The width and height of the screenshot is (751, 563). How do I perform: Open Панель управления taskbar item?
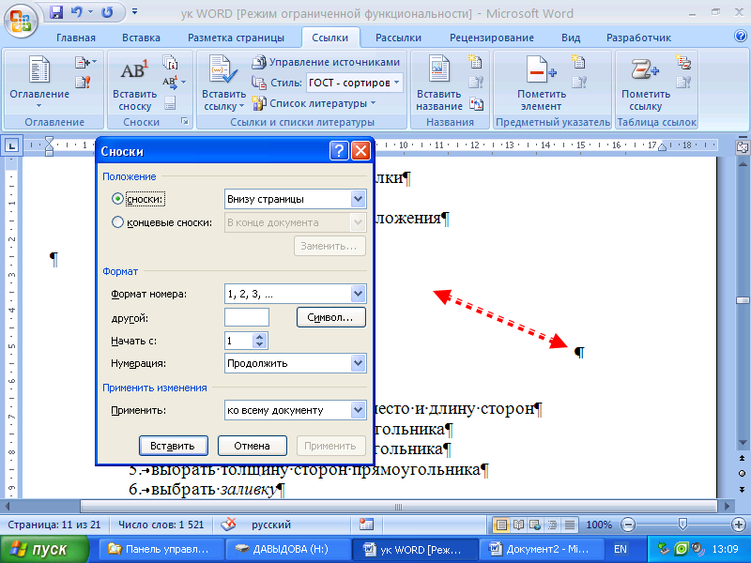(x=160, y=549)
